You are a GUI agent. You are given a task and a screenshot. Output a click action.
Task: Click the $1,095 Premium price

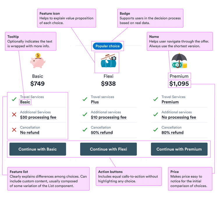pyautogui.click(x=179, y=84)
